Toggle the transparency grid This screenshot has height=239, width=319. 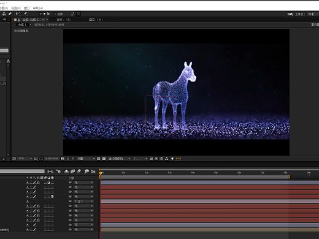[104, 159]
